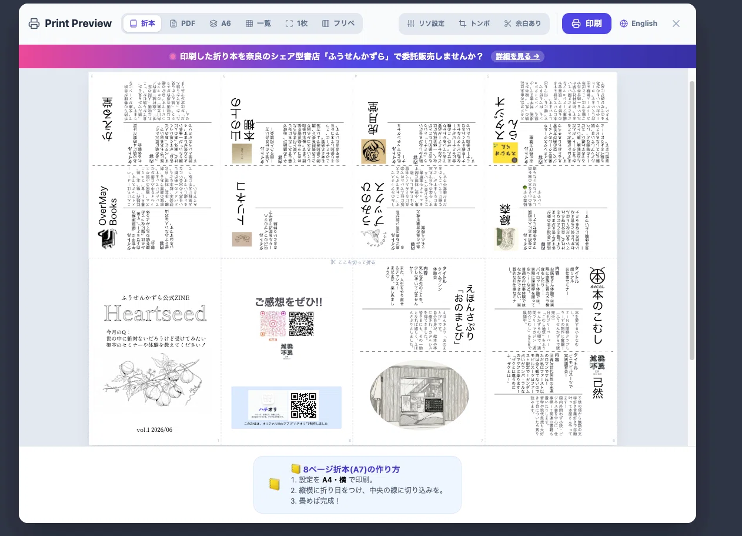This screenshot has width=742, height=536.
Task: Click the sliders icon of リソ設定
Action: 411,24
